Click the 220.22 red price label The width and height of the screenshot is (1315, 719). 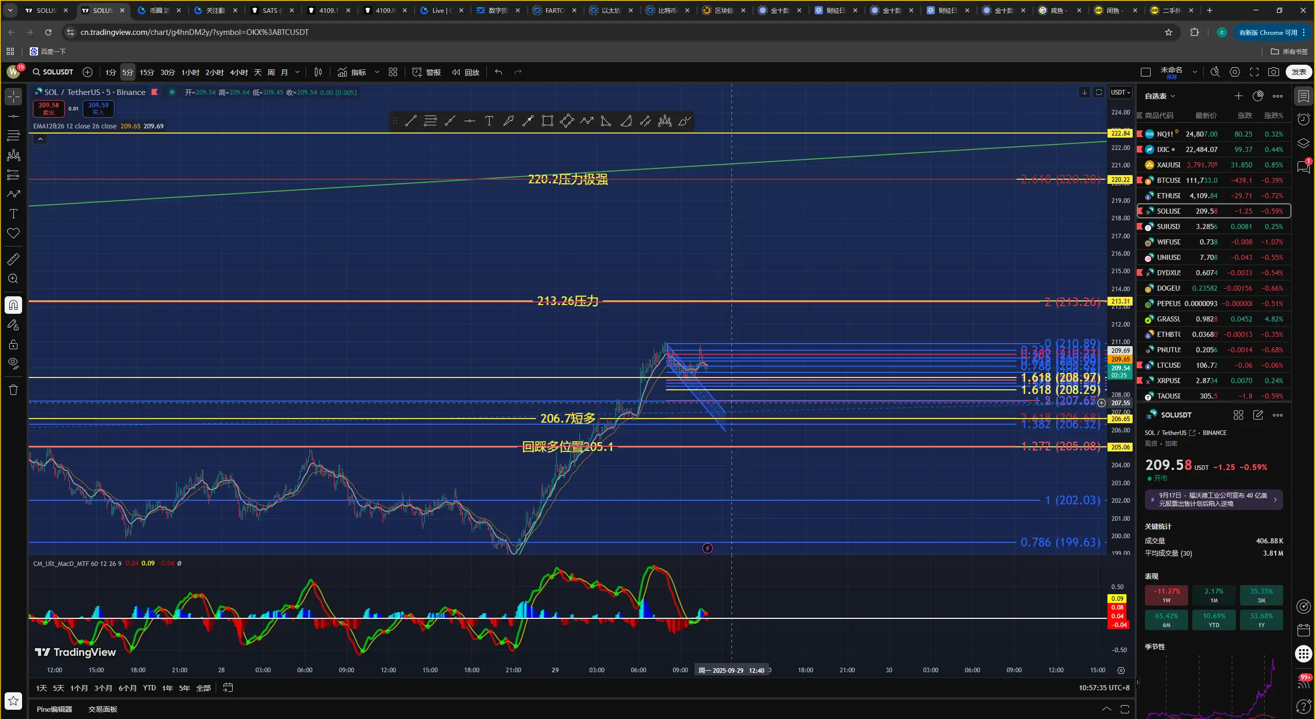click(1120, 180)
